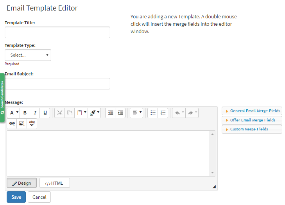Switch to the Design editor view
Image resolution: width=285 pixels, height=205 pixels.
[22, 183]
